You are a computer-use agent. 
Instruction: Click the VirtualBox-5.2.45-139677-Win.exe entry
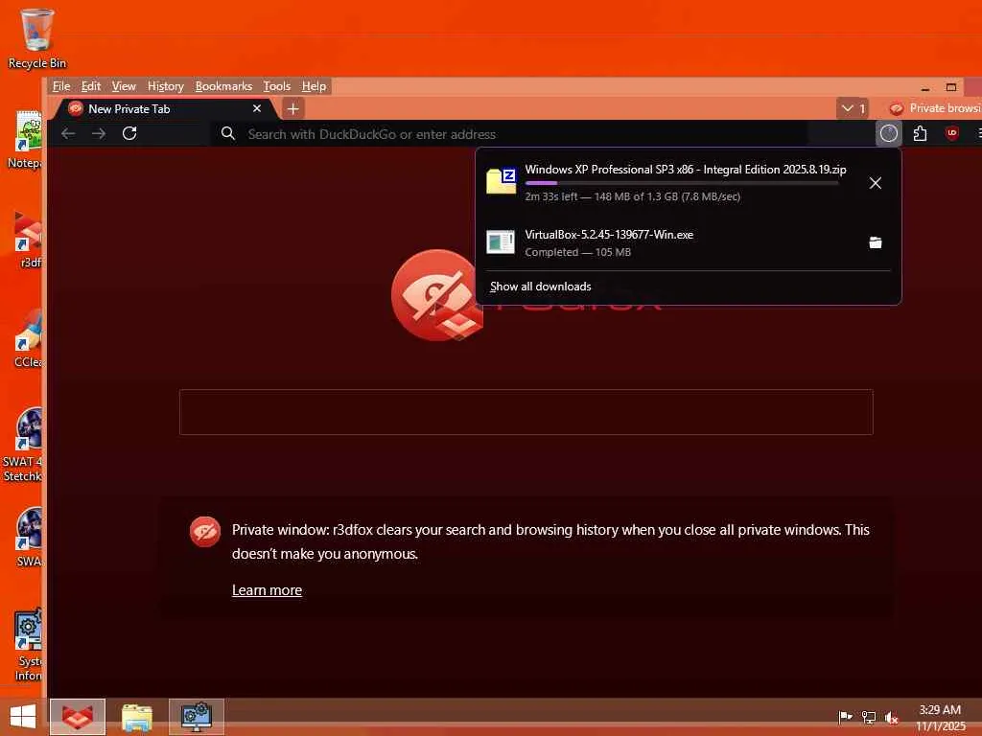point(688,242)
